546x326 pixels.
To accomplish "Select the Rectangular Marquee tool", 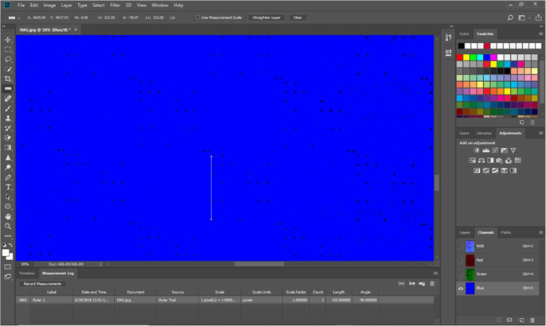I will point(8,49).
